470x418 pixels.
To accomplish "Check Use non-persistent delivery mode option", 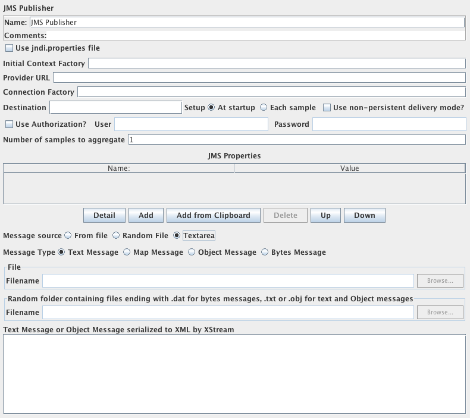I will 327,108.
